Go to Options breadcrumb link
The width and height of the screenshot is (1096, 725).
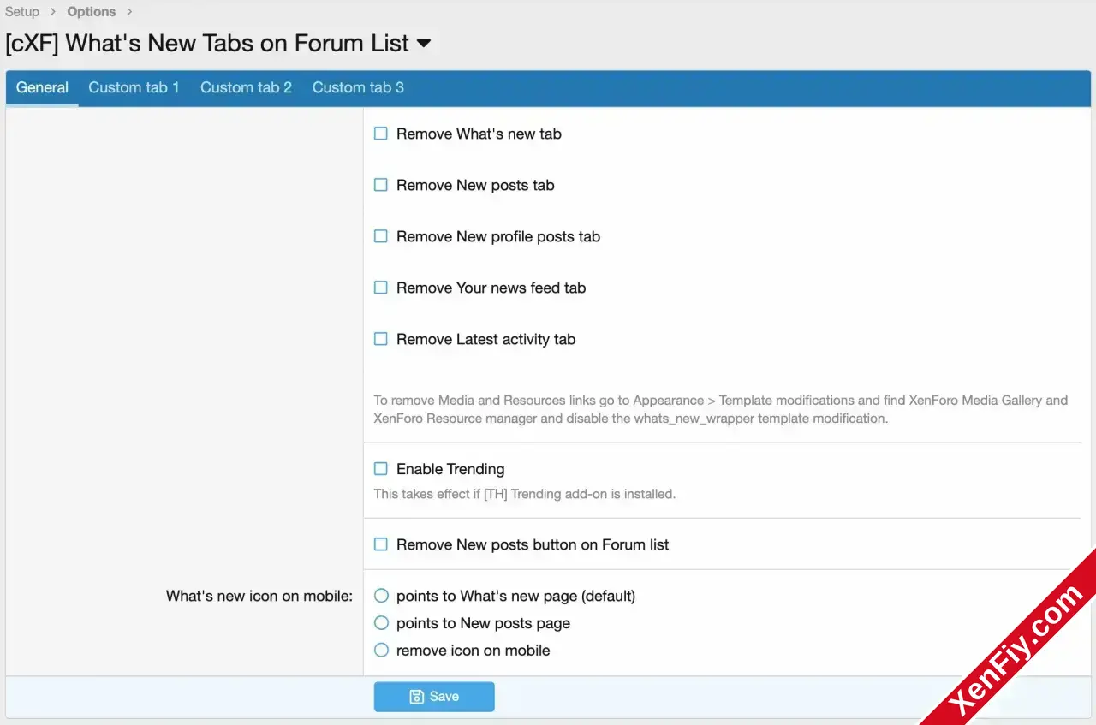[92, 12]
